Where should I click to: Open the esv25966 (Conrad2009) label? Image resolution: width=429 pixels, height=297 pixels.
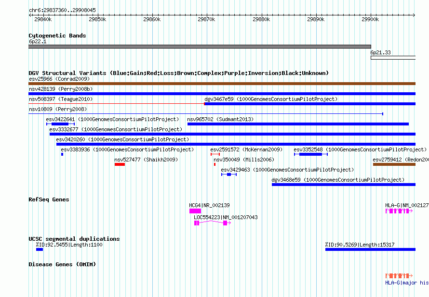[x=59, y=79]
